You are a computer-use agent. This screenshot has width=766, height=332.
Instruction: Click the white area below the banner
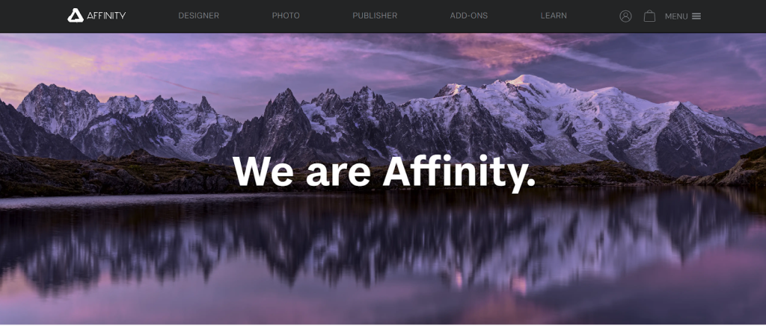coord(383,328)
